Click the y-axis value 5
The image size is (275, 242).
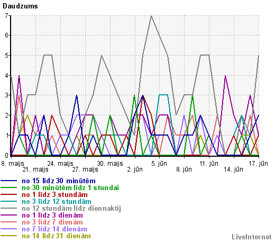[x=7, y=56]
